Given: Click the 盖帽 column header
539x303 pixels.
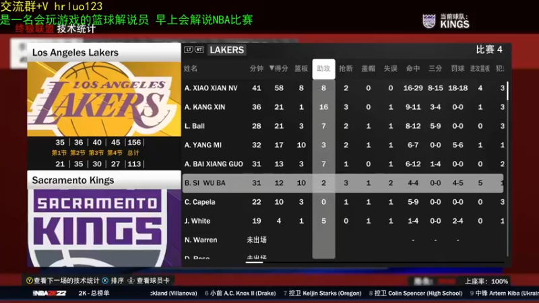Looking at the screenshot, I should (368, 69).
